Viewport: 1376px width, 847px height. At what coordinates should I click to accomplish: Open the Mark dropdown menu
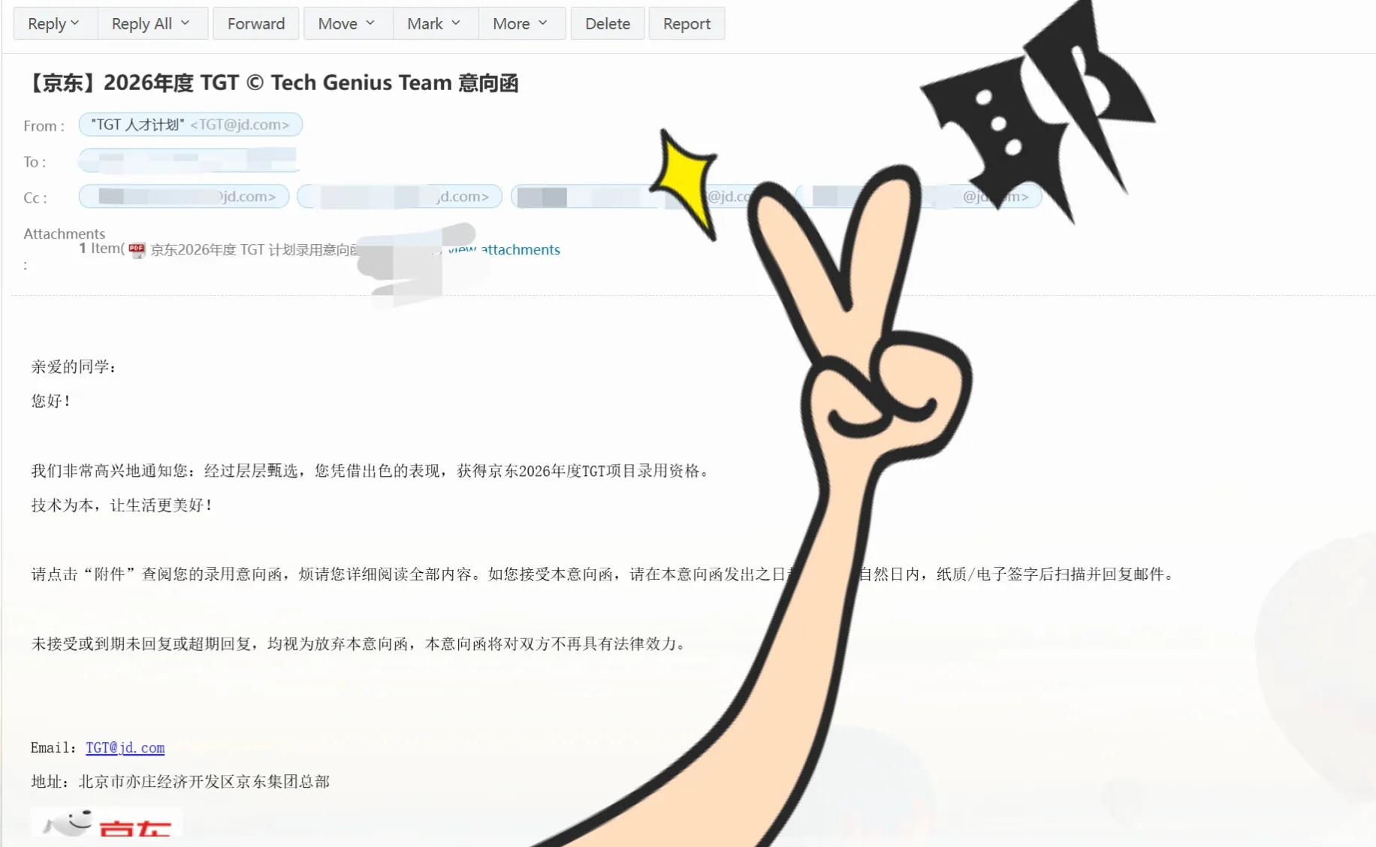pyautogui.click(x=435, y=23)
